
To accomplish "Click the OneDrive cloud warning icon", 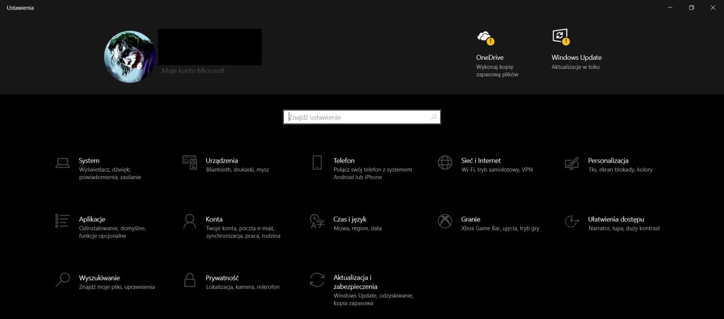I will coord(486,37).
